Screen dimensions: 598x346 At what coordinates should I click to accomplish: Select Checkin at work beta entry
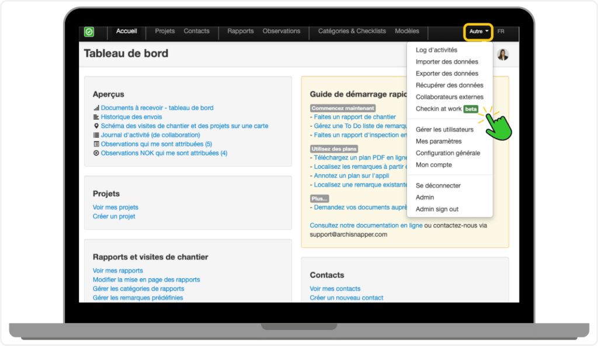click(447, 109)
